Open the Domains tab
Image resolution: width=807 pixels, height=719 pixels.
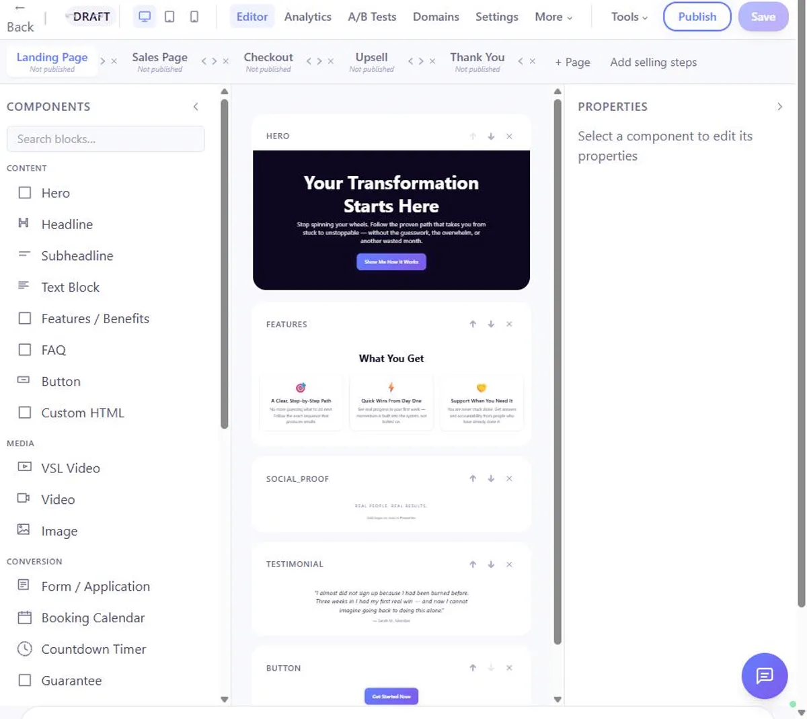[436, 17]
